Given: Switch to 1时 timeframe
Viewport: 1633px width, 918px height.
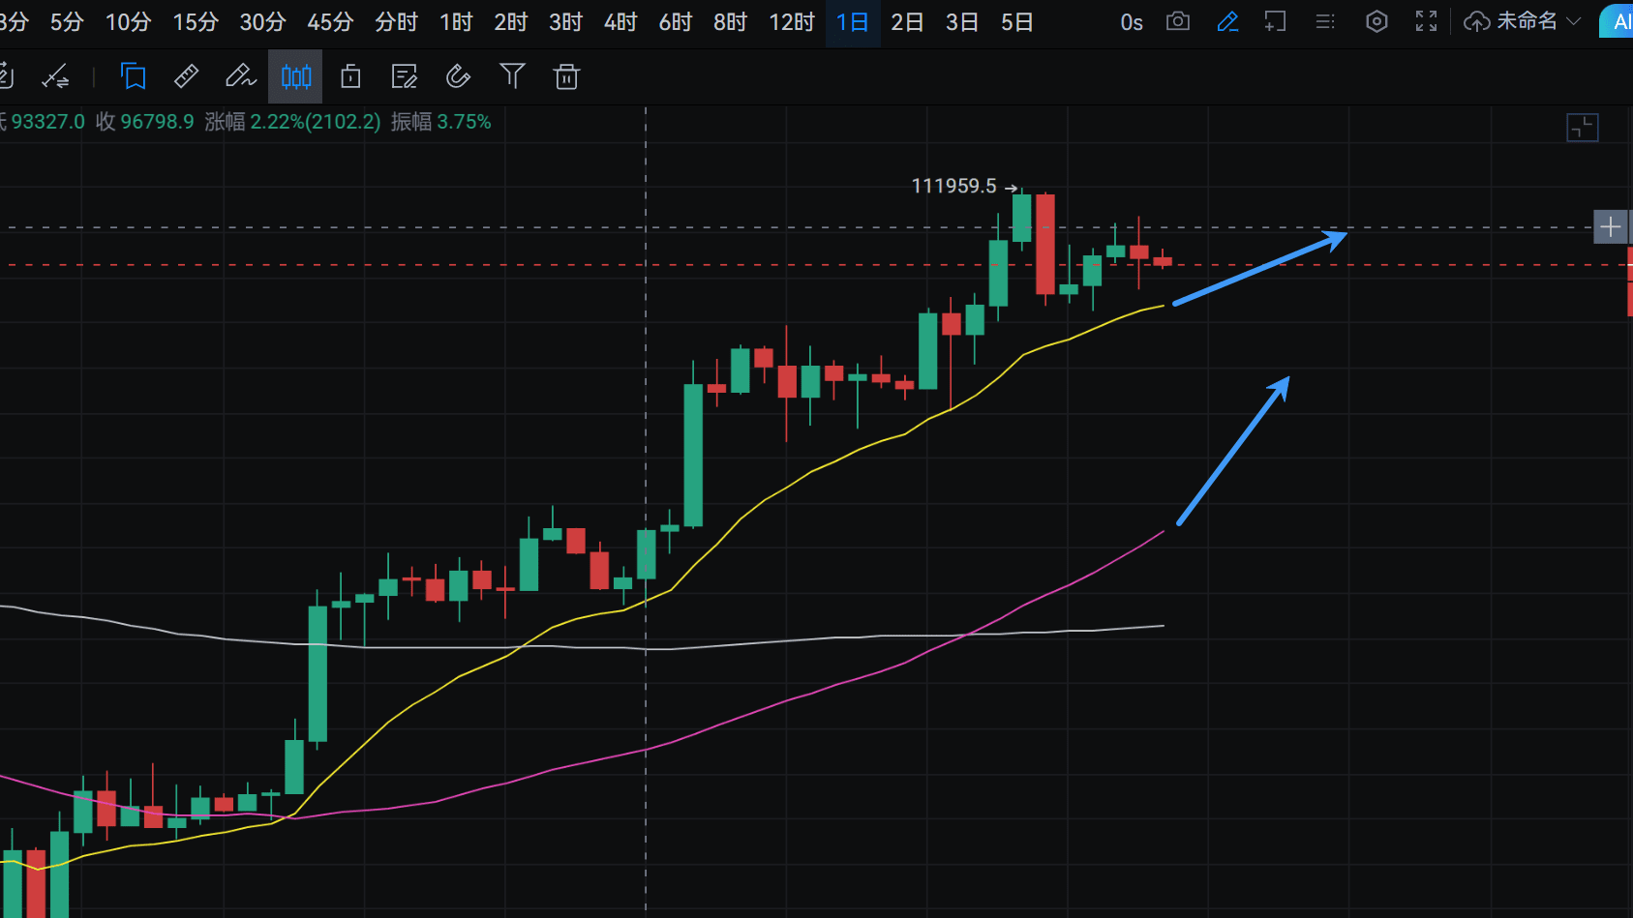Looking at the screenshot, I should click(x=456, y=22).
